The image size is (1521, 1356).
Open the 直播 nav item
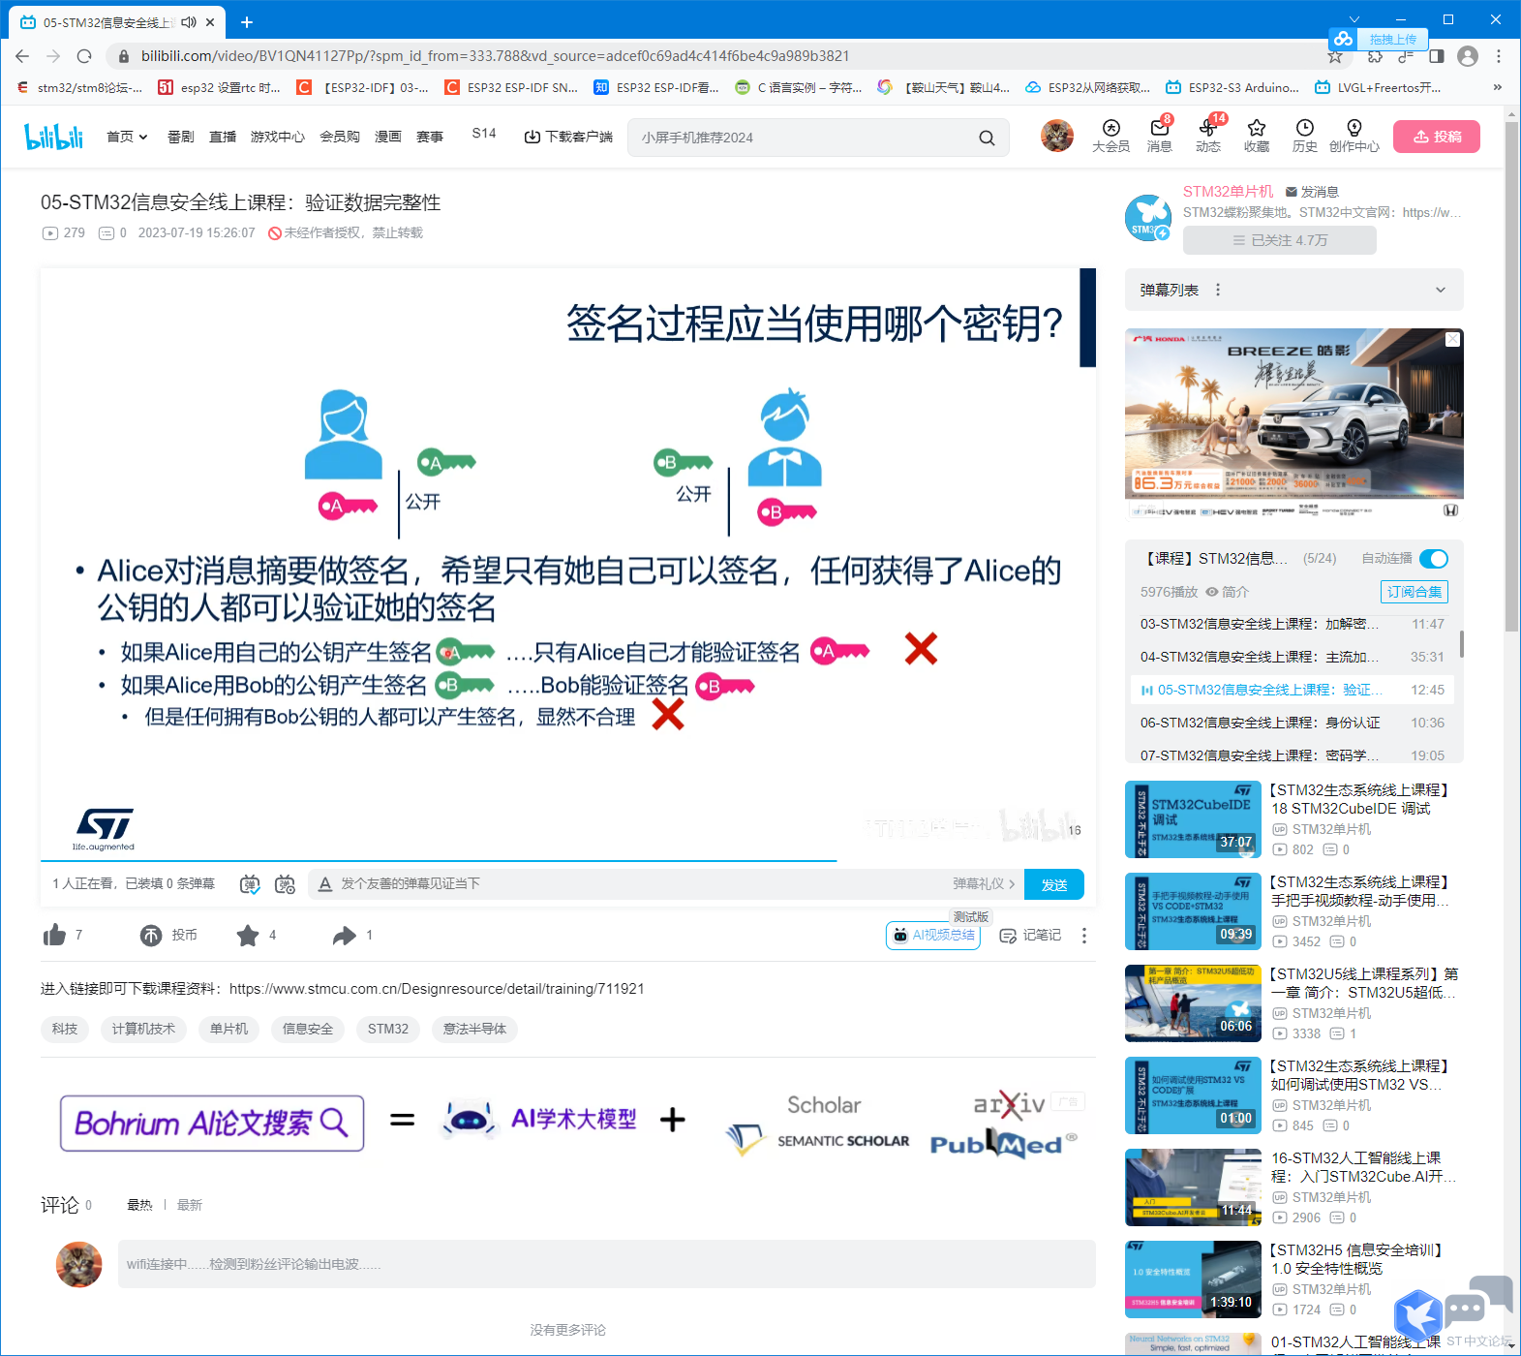tap(223, 137)
